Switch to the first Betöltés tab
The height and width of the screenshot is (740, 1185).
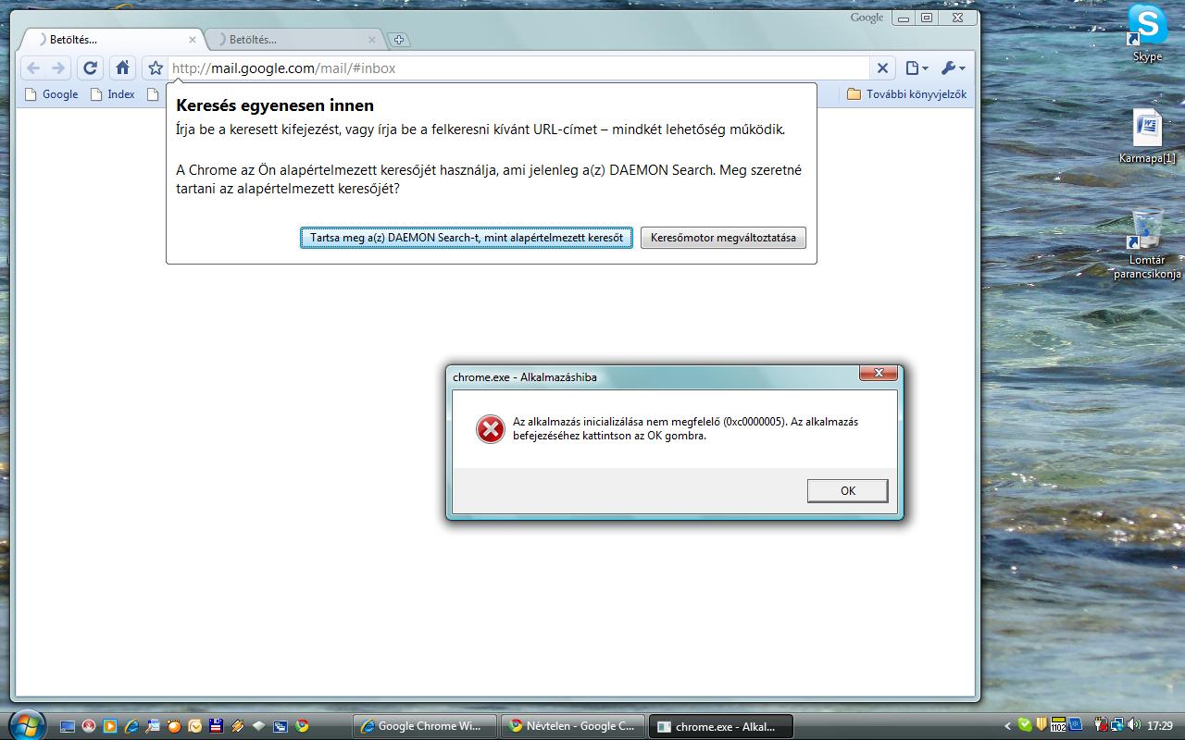pyautogui.click(x=111, y=40)
